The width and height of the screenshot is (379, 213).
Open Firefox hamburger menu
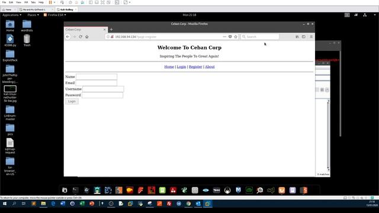pyautogui.click(x=311, y=37)
